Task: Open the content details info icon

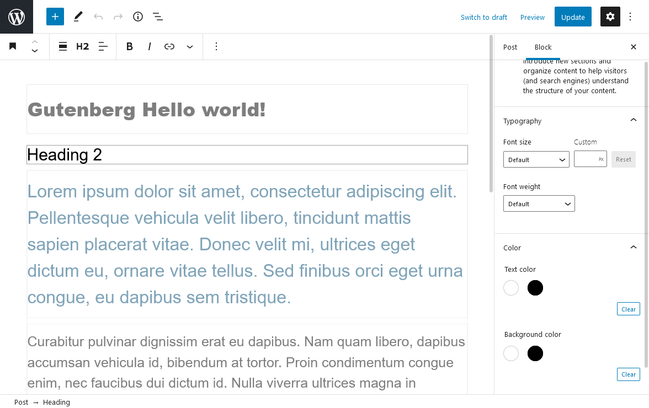Action: coord(138,17)
